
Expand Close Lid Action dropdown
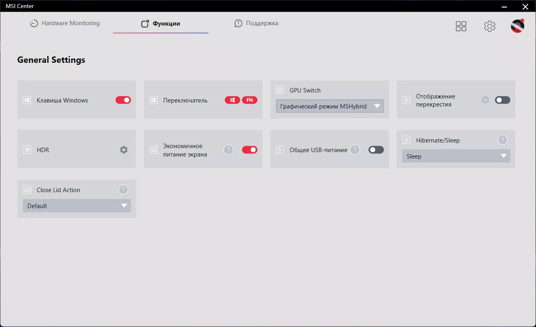(77, 206)
